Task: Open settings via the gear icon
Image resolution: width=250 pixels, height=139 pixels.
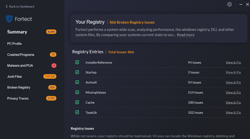Action: coord(229,4)
